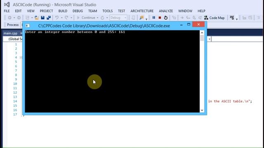Save the current file with Save icon
The image size is (264, 148).
pyautogui.click(x=42, y=18)
